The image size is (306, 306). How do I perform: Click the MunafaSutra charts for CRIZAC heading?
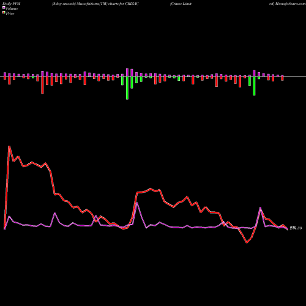95,4
